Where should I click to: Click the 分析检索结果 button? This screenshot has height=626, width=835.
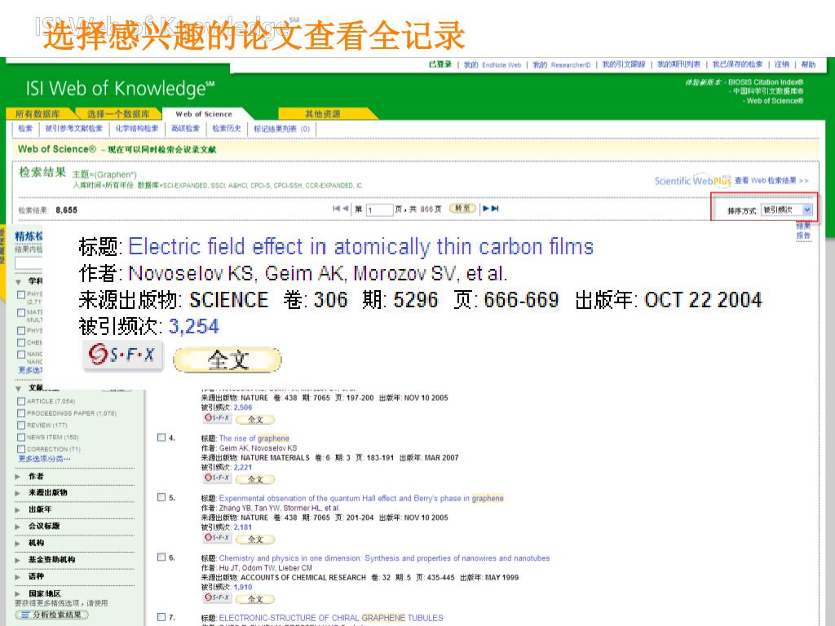[52, 615]
